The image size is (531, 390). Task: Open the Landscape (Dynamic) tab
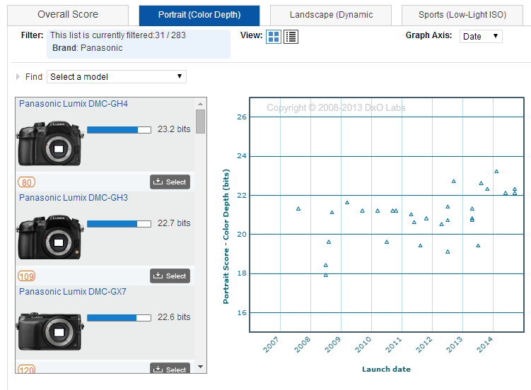(331, 15)
